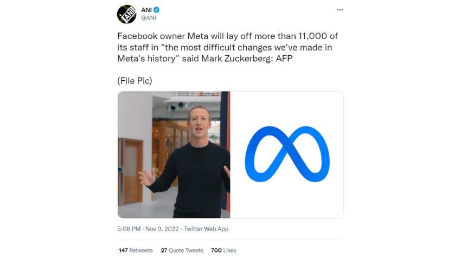Image resolution: width=461 pixels, height=259 pixels.
Task: Click the "AFP" attribution in the tweet
Action: coord(284,59)
